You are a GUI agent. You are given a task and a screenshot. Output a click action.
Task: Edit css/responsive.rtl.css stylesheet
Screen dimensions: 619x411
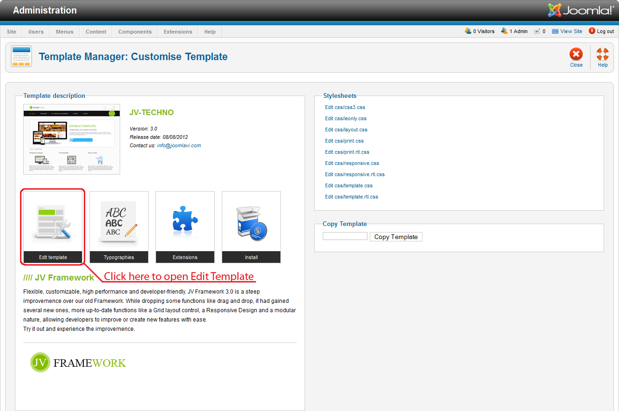(355, 174)
